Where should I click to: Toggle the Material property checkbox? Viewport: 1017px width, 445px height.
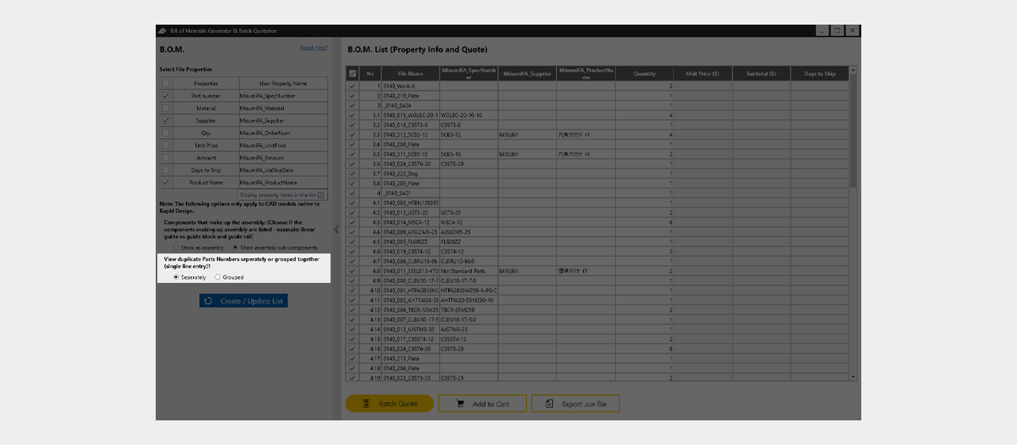tap(166, 108)
